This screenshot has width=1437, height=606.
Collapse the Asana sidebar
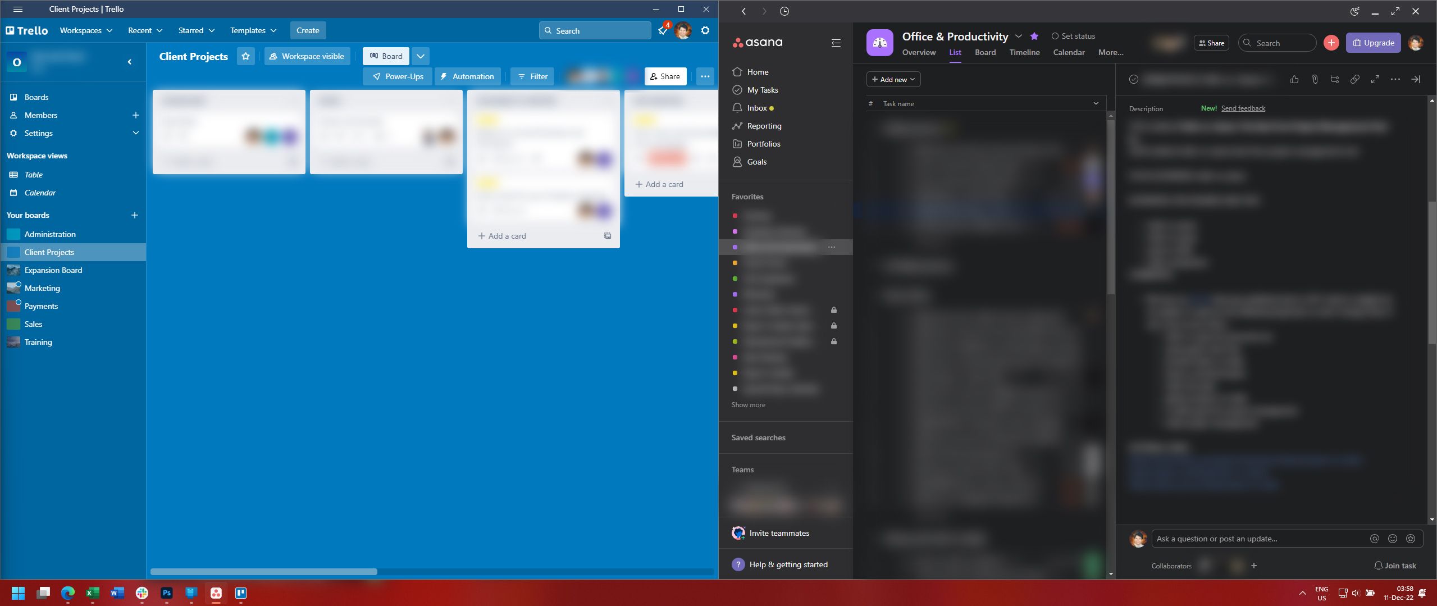836,43
